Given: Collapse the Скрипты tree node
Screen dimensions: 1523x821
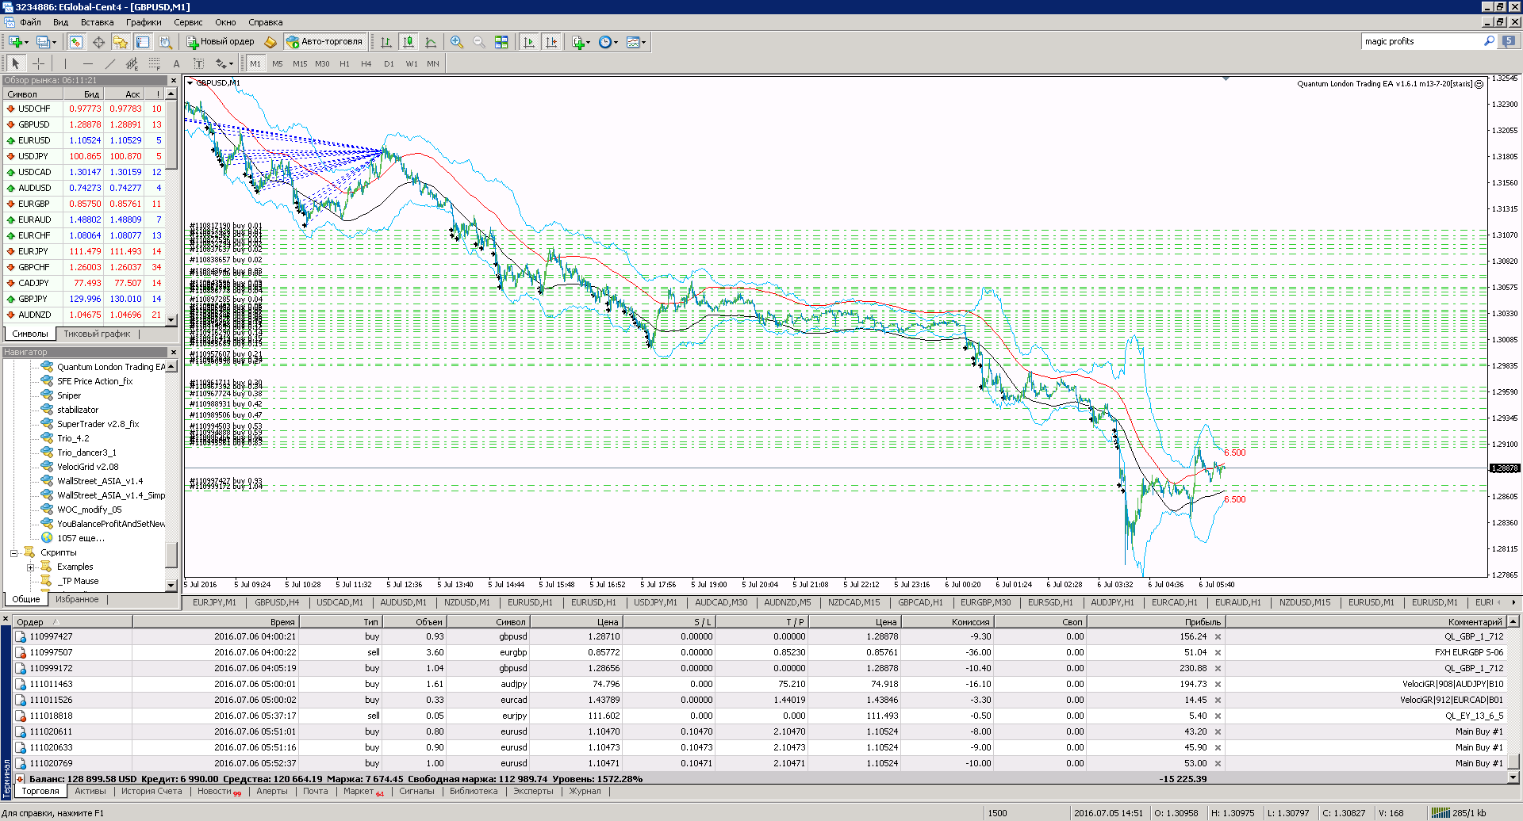Looking at the screenshot, I should pyautogui.click(x=13, y=553).
